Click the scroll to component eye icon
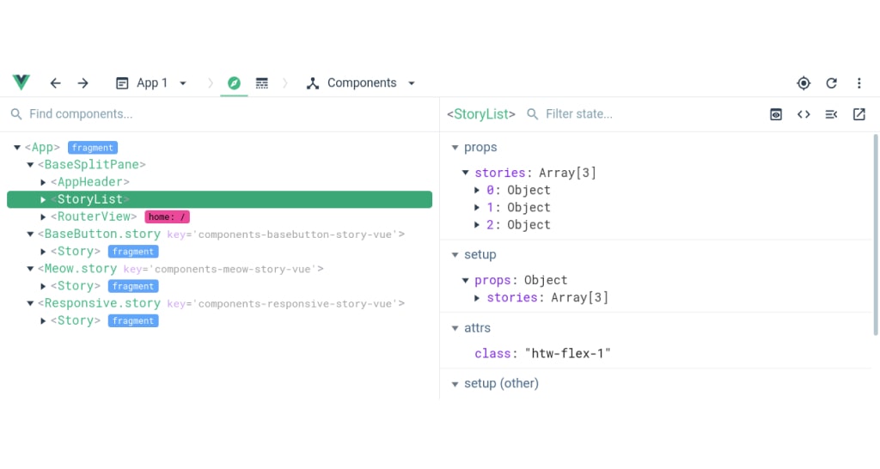This screenshot has height=469, width=880. [x=776, y=114]
